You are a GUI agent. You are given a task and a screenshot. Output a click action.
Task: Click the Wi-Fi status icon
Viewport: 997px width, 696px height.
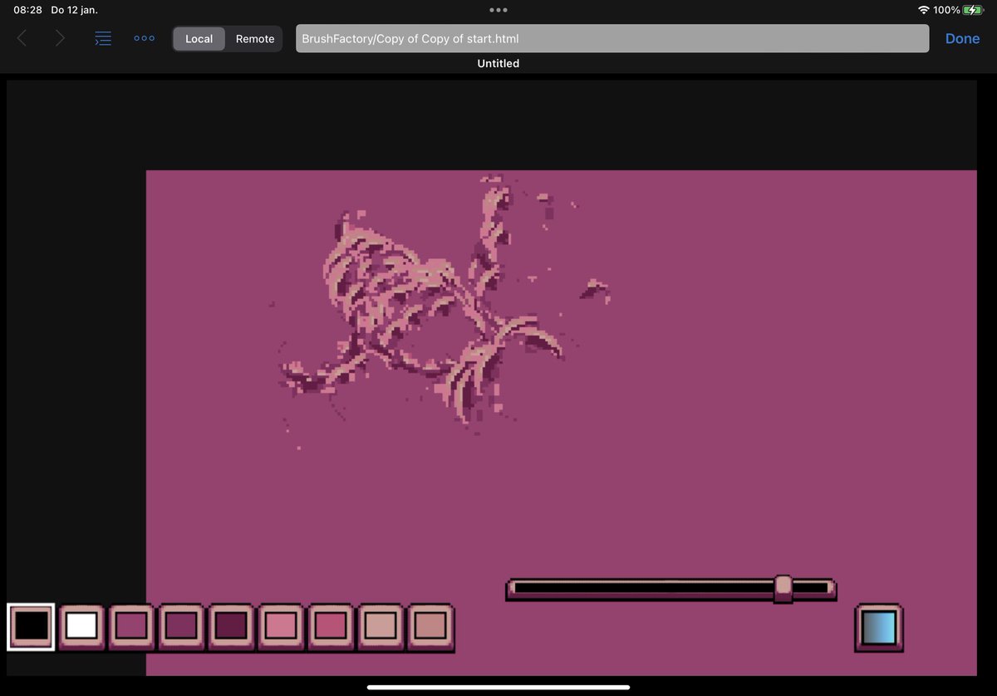click(925, 9)
